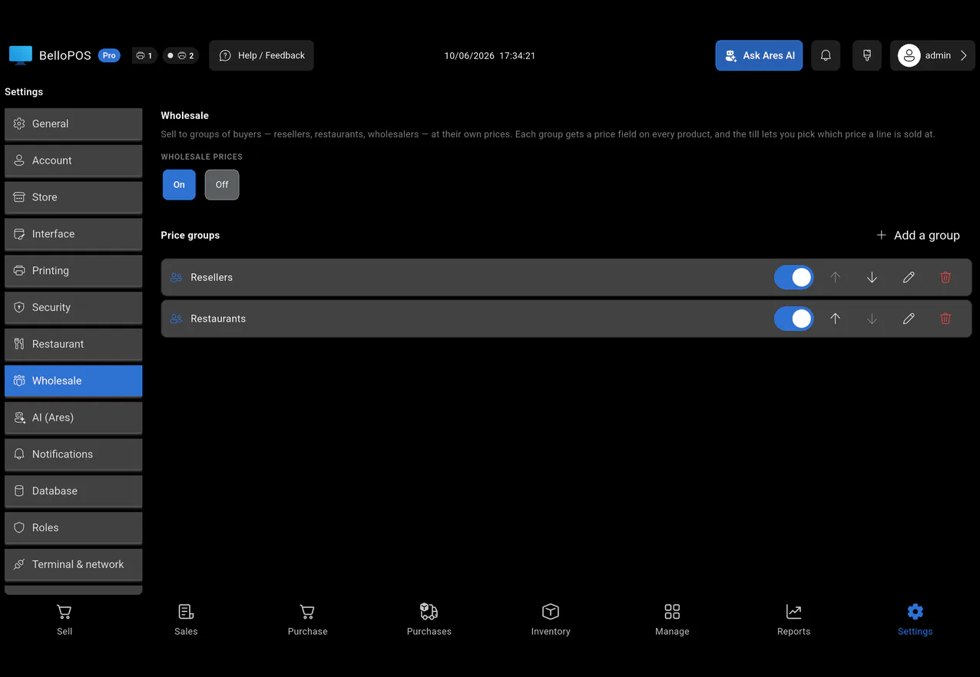Click the first terminal indicator showing 1

[144, 55]
